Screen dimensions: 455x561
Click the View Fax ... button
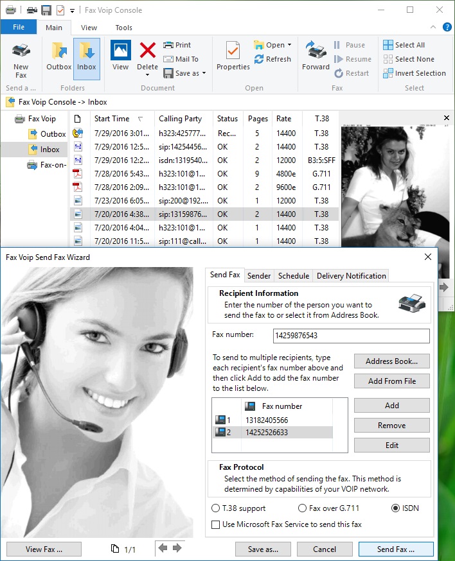click(44, 549)
